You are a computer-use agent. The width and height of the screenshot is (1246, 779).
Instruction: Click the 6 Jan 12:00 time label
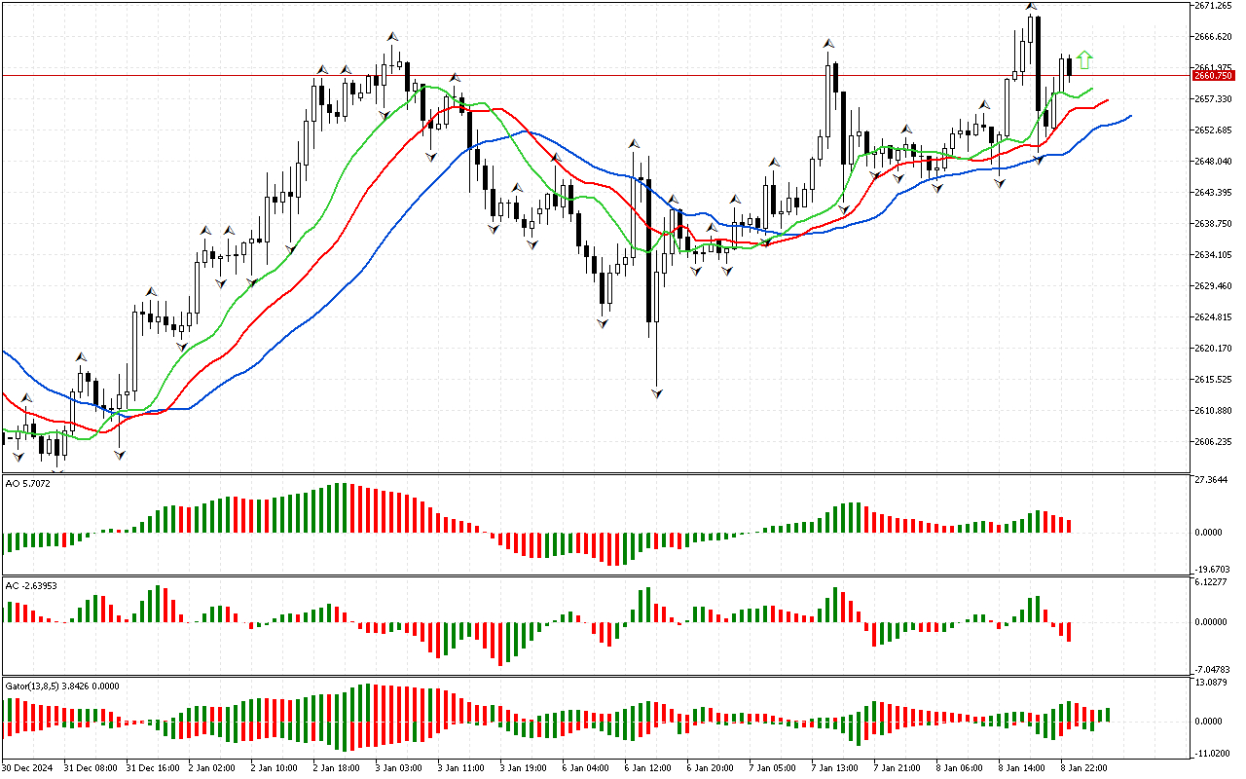pos(649,768)
